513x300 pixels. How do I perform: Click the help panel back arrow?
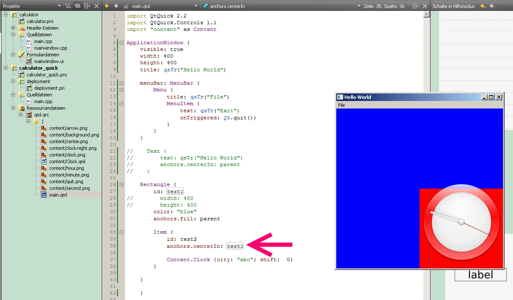[x=483, y=6]
